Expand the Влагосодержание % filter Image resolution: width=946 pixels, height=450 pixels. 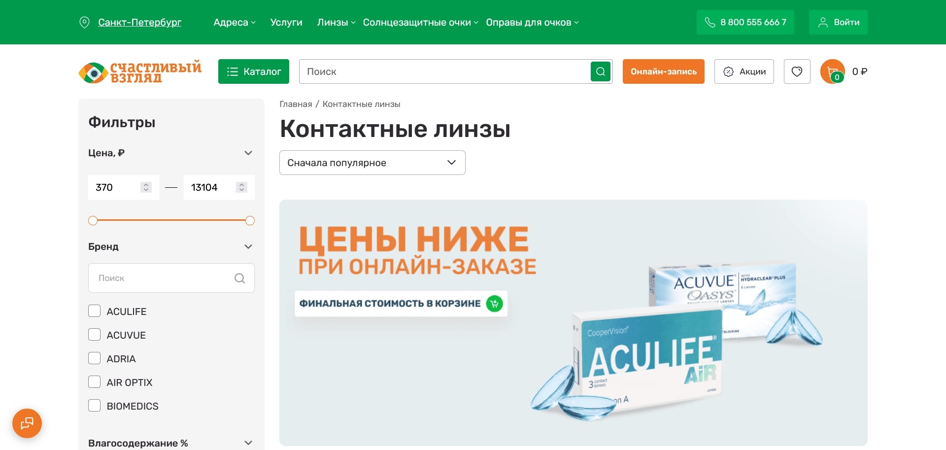tap(248, 442)
